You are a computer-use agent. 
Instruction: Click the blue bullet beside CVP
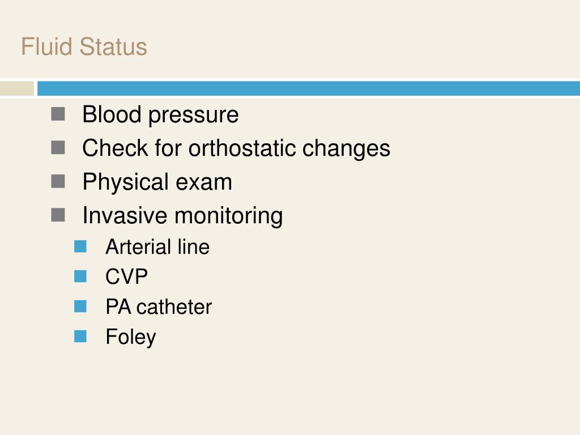coord(80,276)
